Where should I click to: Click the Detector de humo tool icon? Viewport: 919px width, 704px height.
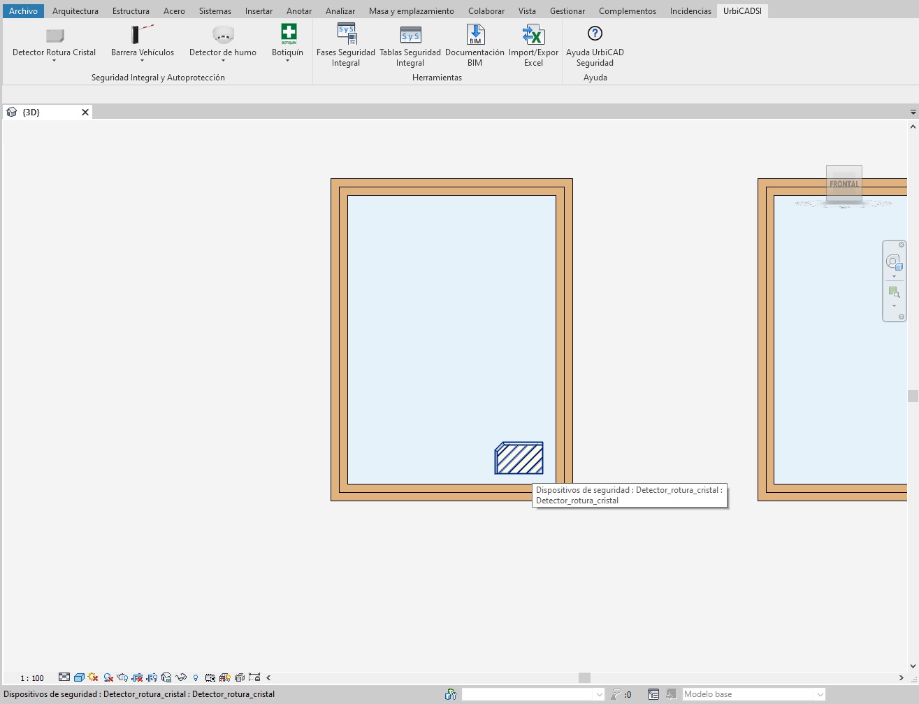223,34
